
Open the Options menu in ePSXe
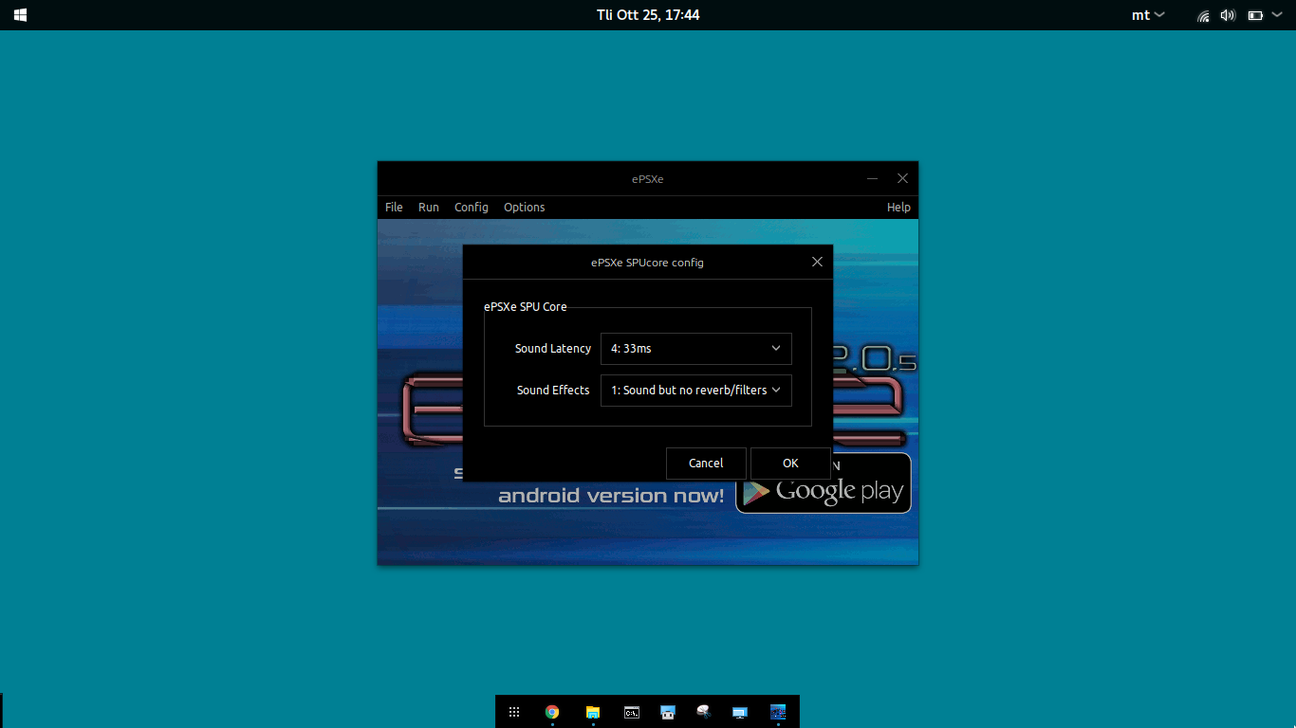[x=525, y=208]
